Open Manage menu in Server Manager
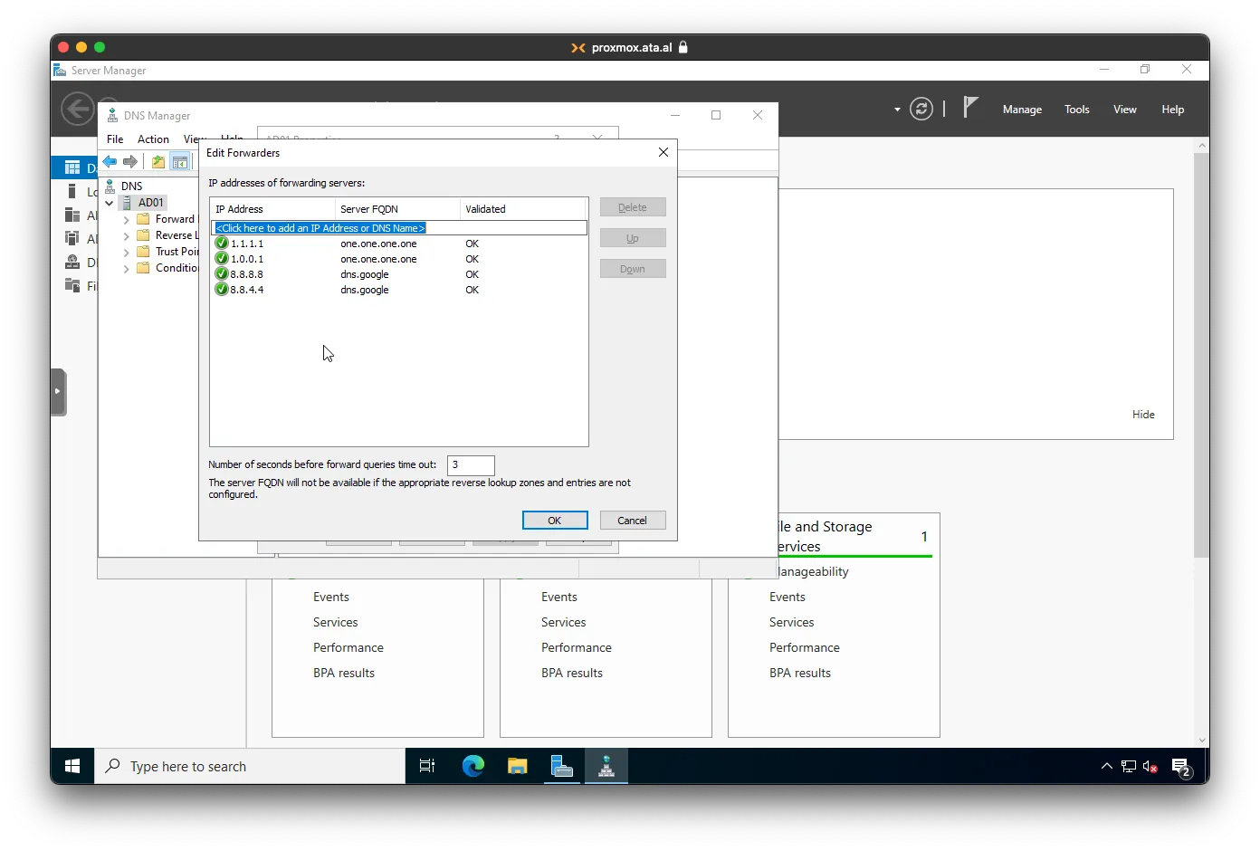Image resolution: width=1260 pixels, height=851 pixels. 1022,110
